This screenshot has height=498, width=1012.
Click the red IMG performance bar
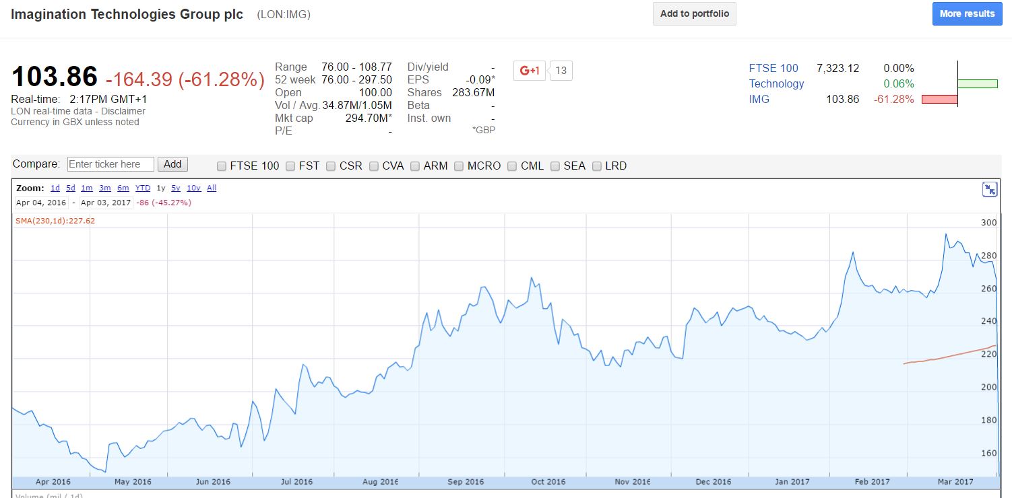pos(939,99)
